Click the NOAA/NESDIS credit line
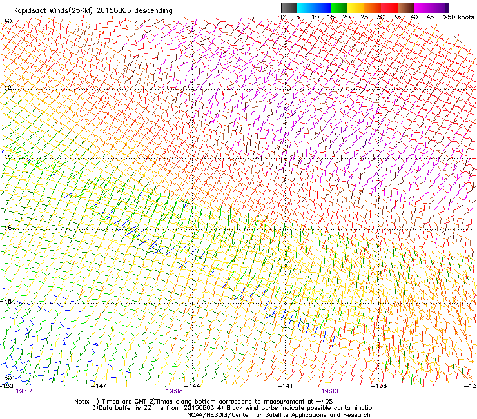The width and height of the screenshot is (477, 419). (x=278, y=415)
